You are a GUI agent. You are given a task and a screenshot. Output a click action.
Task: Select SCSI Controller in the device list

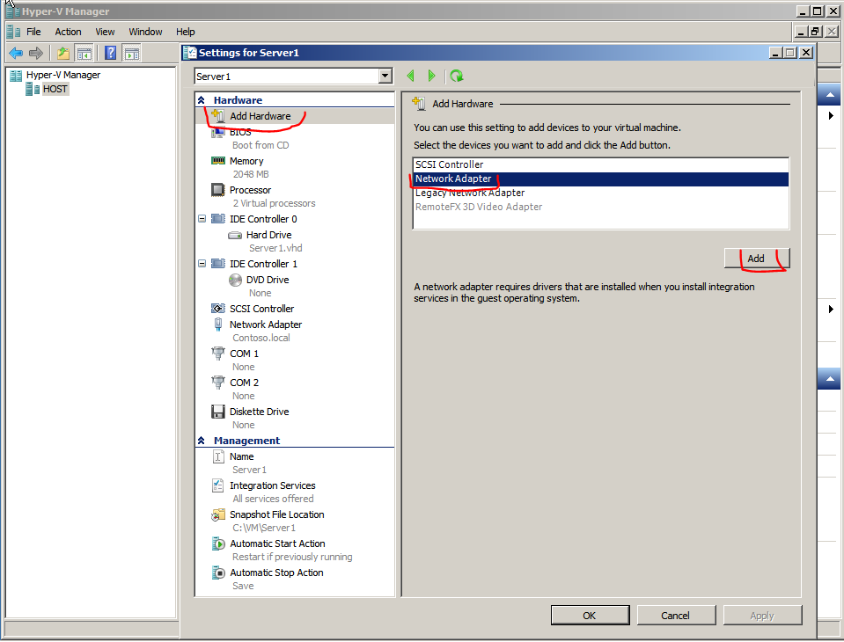click(x=601, y=165)
